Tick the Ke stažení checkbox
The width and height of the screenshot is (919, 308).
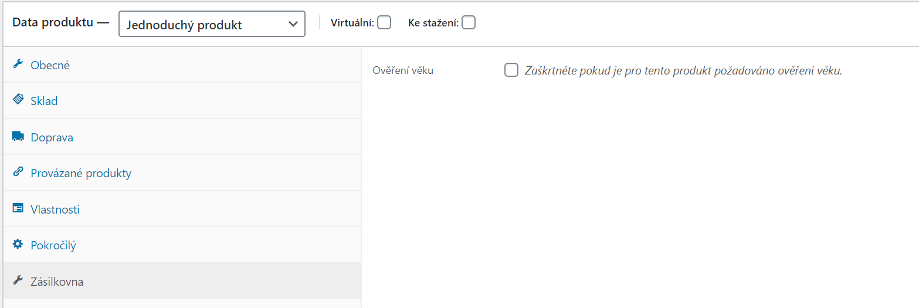(469, 23)
